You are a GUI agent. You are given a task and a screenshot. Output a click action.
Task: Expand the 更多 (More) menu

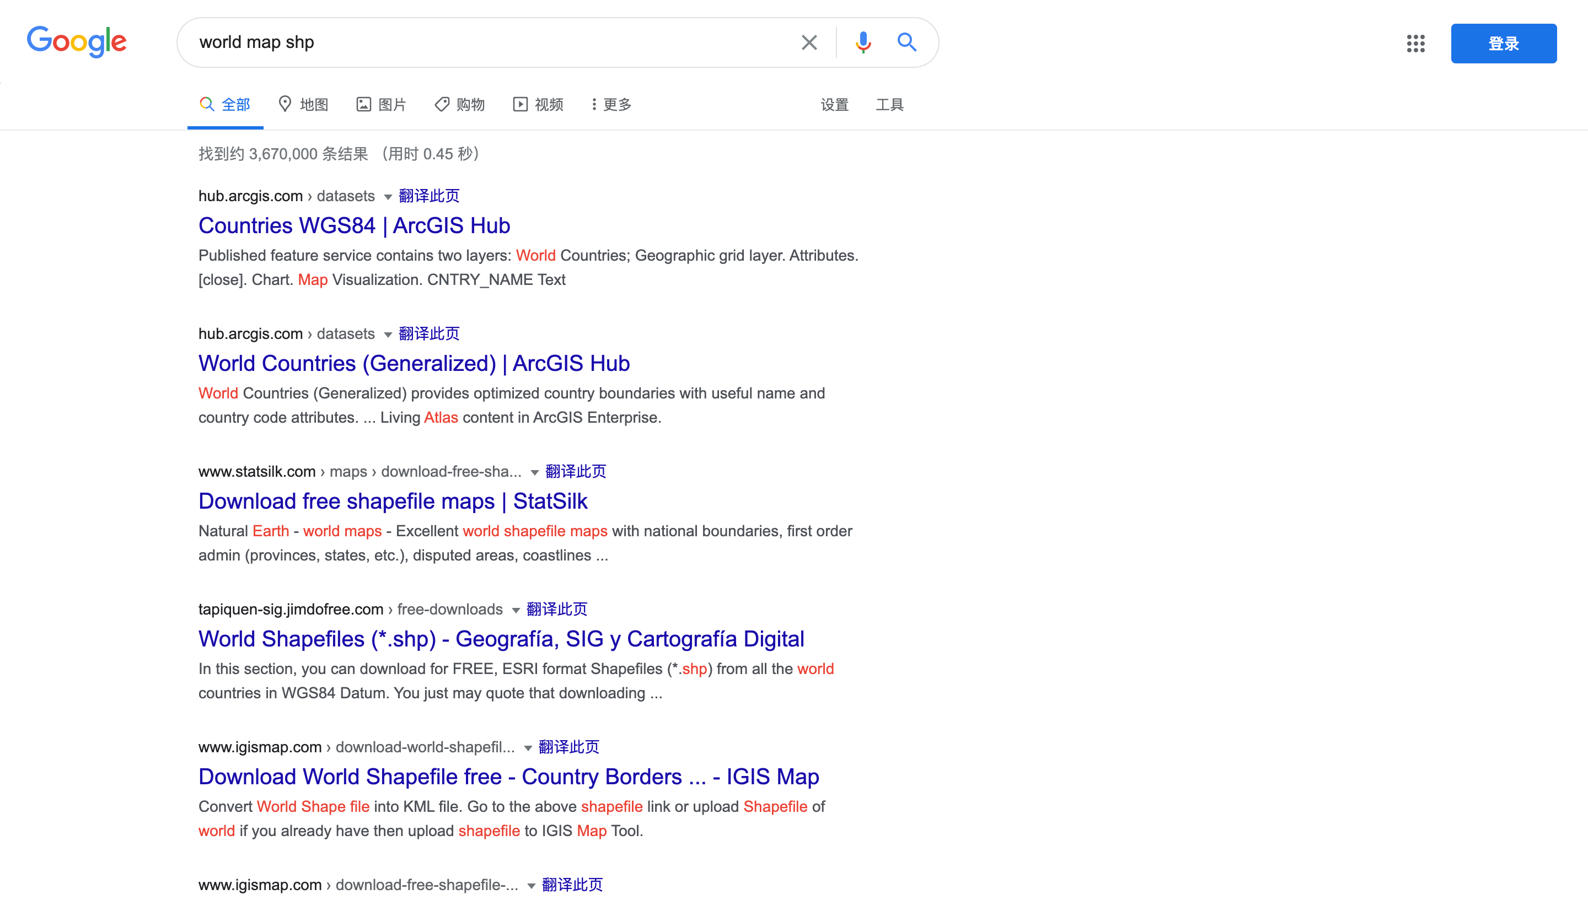[x=611, y=105]
